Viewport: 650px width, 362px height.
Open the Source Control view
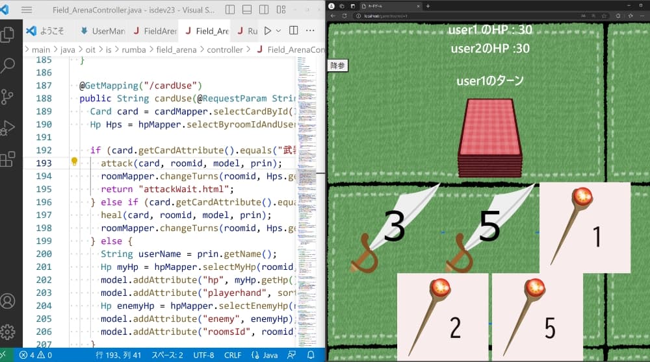[x=7, y=97]
